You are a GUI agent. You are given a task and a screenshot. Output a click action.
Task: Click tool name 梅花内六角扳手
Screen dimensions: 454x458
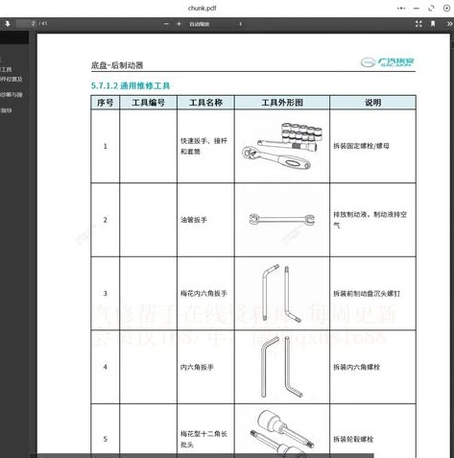[203, 293]
